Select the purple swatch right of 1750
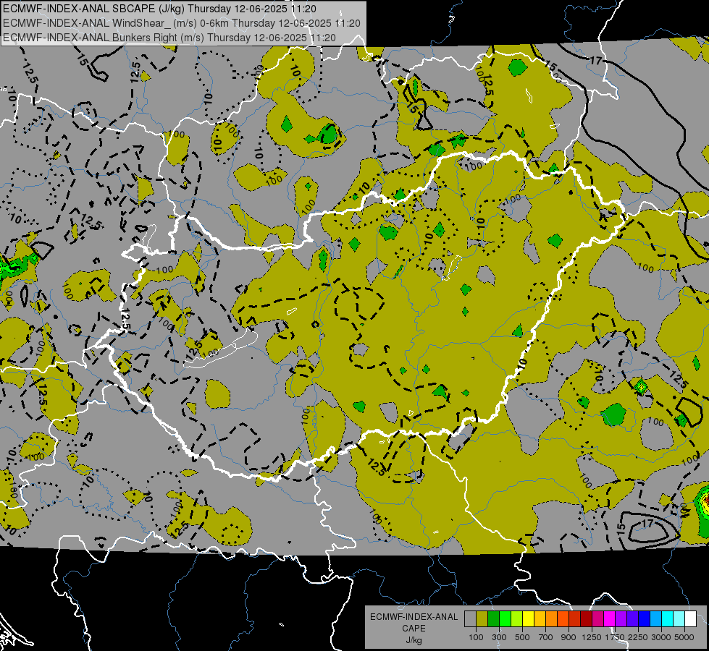The width and height of the screenshot is (709, 651). pos(621,619)
